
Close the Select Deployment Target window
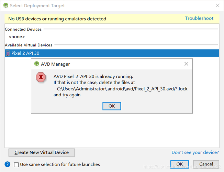click(x=217, y=6)
